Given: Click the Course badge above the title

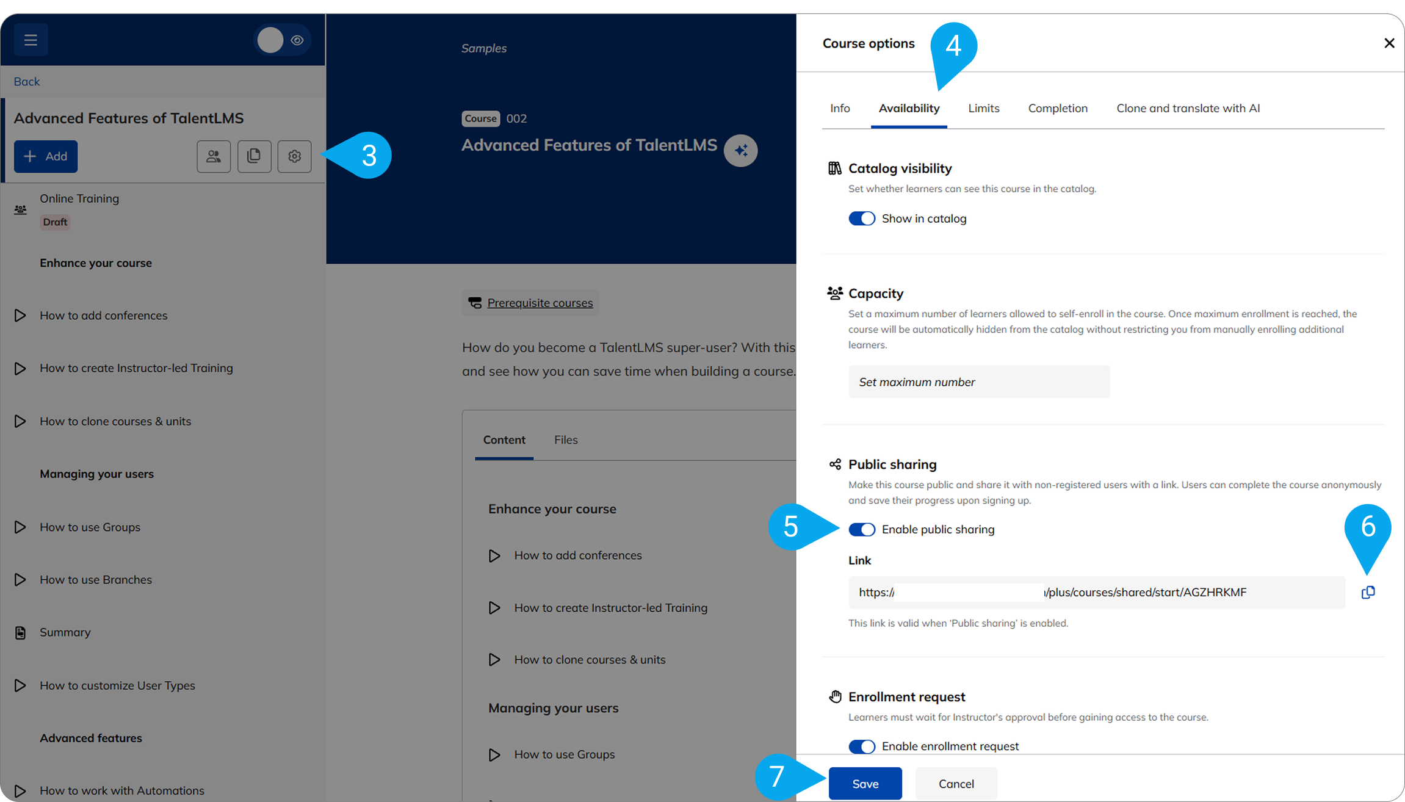Looking at the screenshot, I should [481, 118].
